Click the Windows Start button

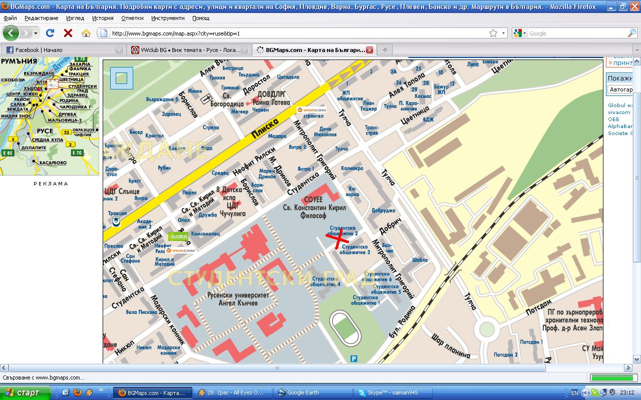pos(25,392)
